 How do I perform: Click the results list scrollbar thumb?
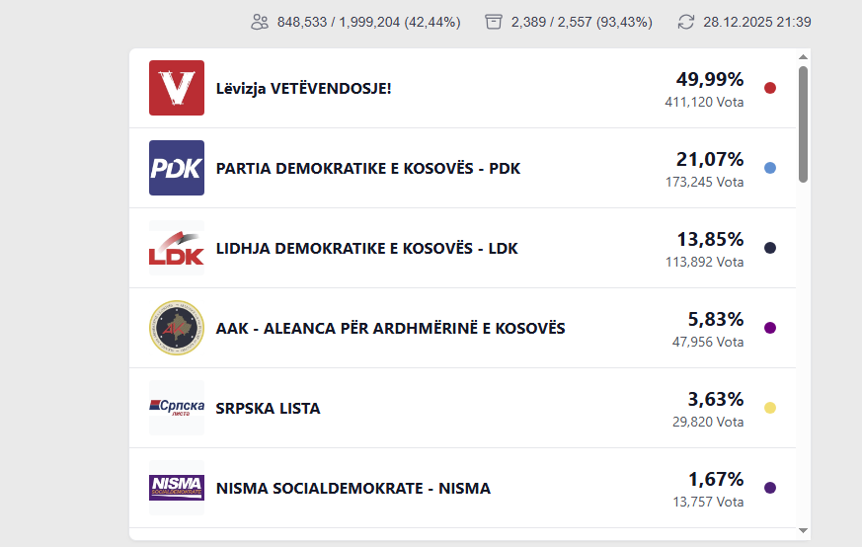(804, 123)
